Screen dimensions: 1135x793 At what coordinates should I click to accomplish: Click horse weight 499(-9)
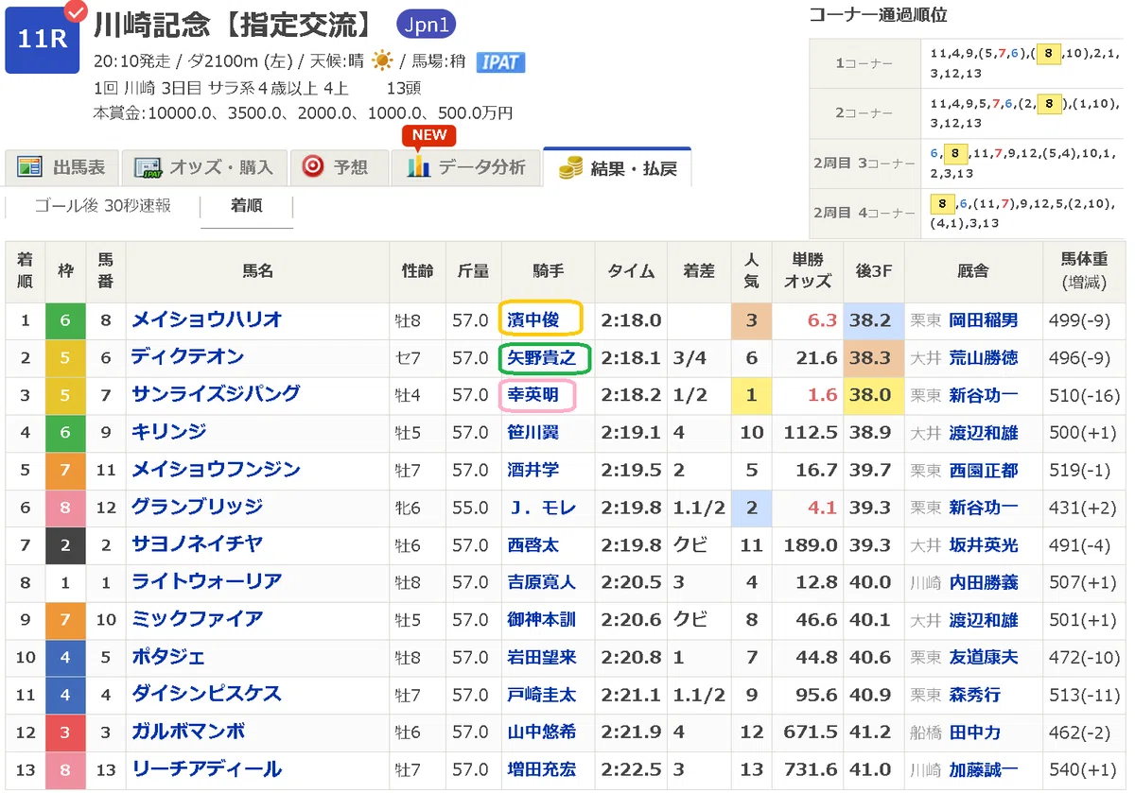[x=1078, y=320]
